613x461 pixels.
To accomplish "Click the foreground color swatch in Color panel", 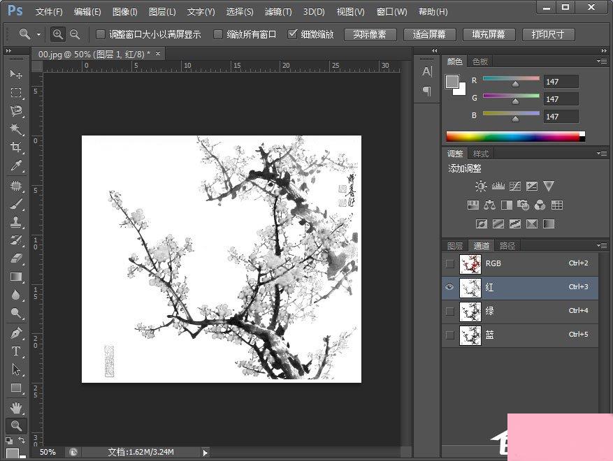I will 452,82.
